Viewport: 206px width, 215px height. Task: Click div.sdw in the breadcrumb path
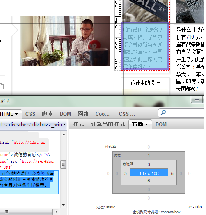(17, 125)
